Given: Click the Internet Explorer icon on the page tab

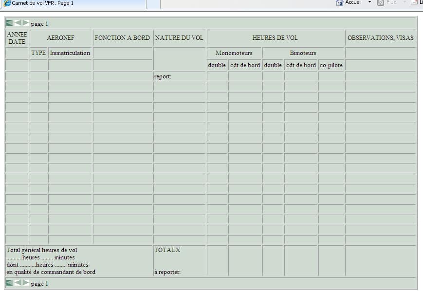Looking at the screenshot, I should coord(7,3).
